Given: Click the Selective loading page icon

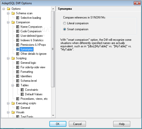Looking at the screenshot, I should [x=18, y=18].
